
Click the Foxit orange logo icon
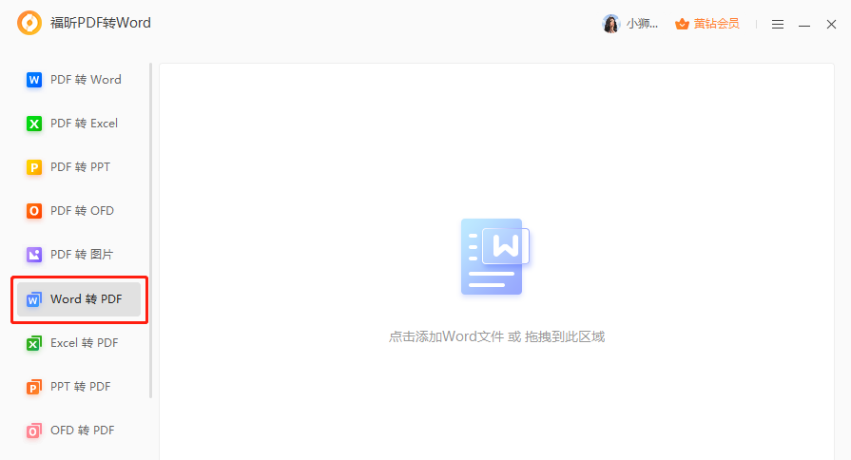pyautogui.click(x=29, y=24)
